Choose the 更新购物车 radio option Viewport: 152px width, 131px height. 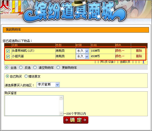(58, 68)
